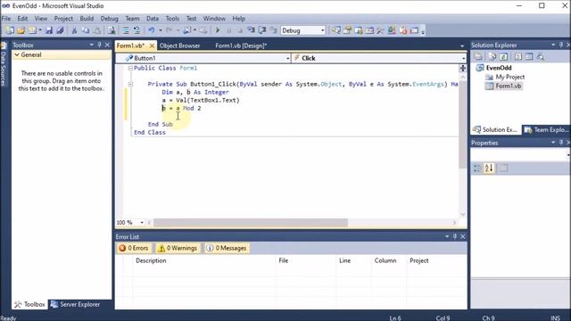Viewport: 571px width, 321px height.
Task: Click the Find in Files toolbar icon
Action: click(112, 30)
